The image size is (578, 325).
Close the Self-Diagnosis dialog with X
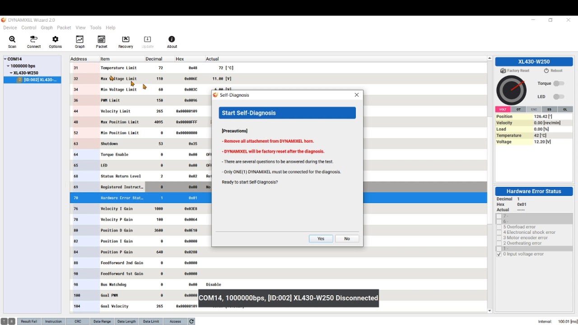357,95
